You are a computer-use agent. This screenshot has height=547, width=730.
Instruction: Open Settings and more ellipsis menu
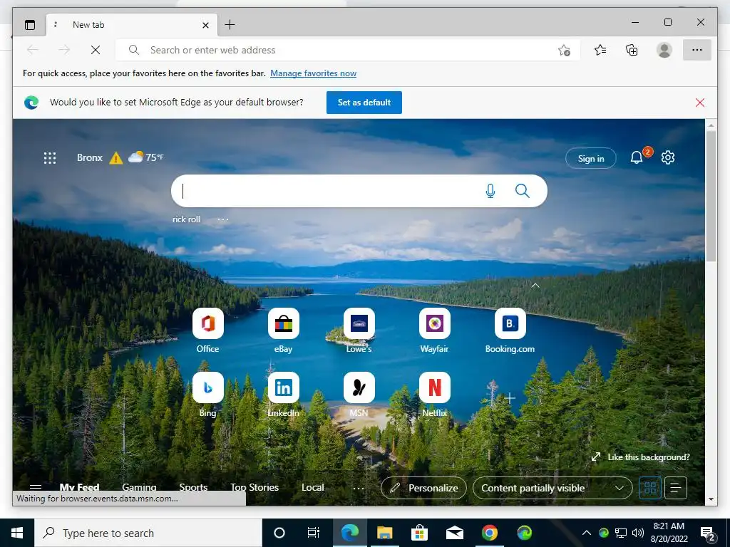pos(697,50)
